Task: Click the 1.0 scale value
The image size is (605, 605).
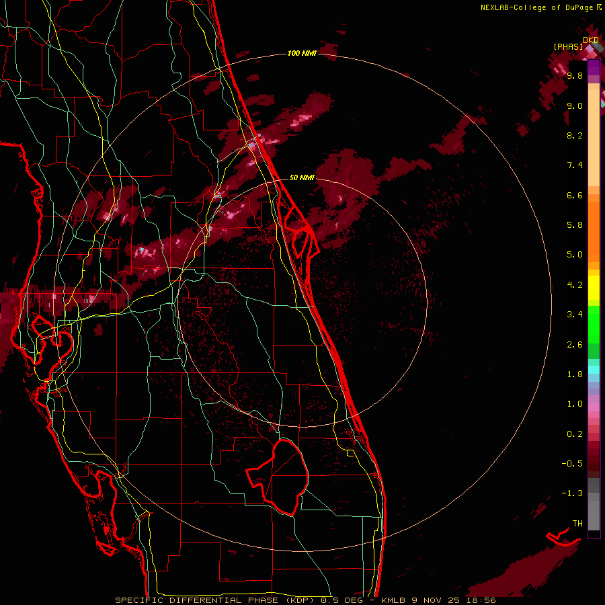Action: pyautogui.click(x=575, y=404)
